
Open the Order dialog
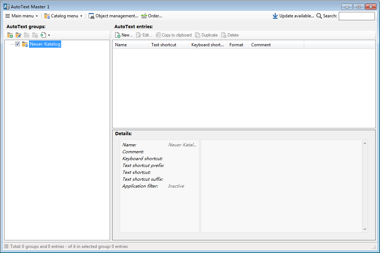click(x=152, y=16)
